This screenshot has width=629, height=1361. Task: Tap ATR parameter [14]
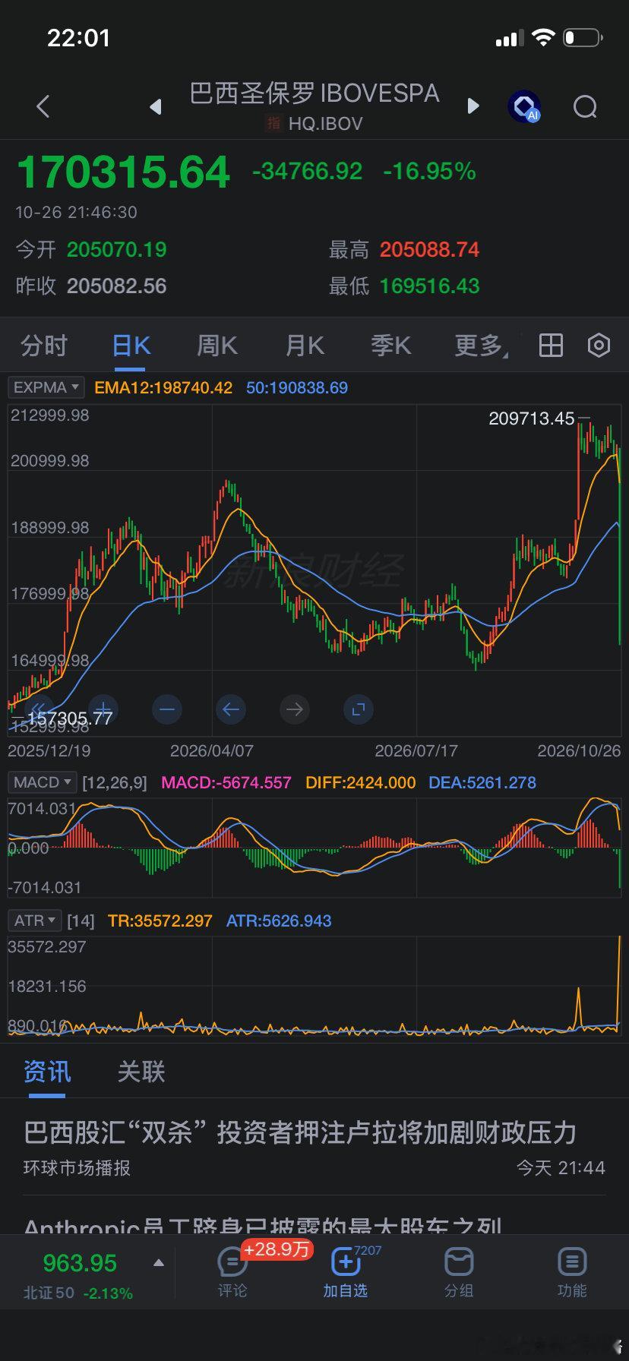[x=81, y=920]
